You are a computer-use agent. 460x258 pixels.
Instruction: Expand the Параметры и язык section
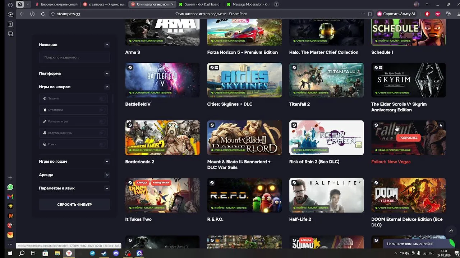[x=107, y=188]
